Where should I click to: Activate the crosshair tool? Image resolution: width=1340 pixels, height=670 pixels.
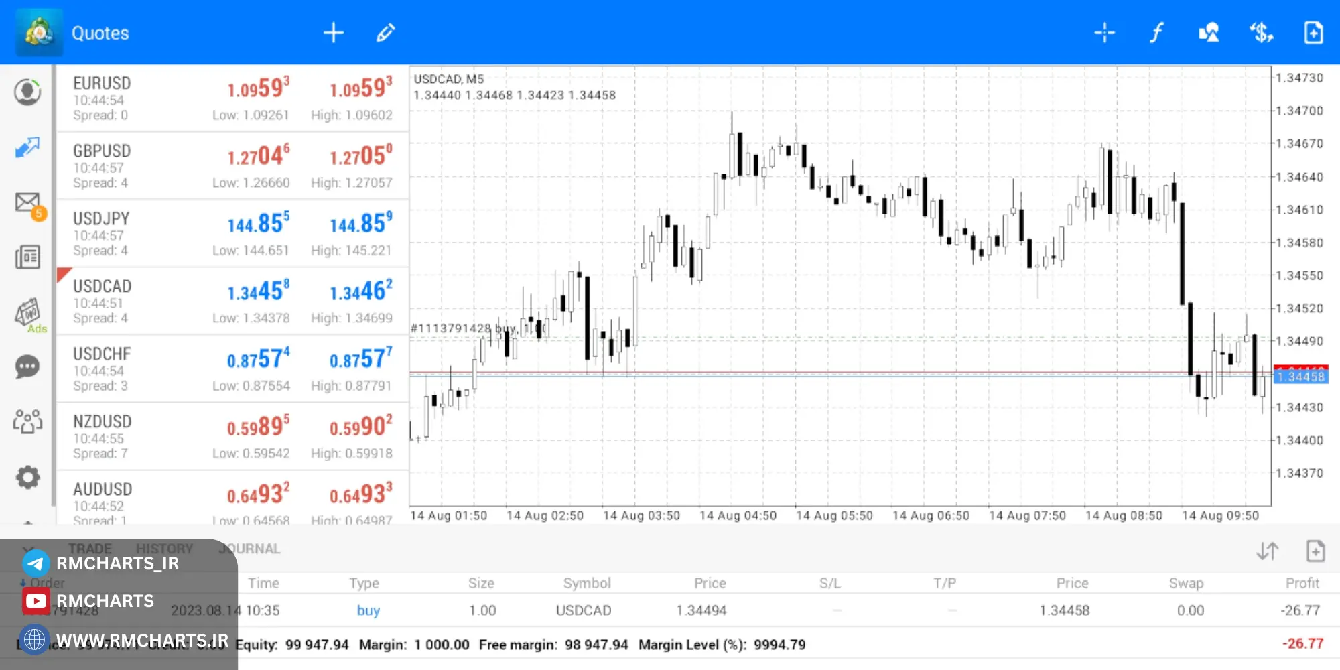(1104, 32)
